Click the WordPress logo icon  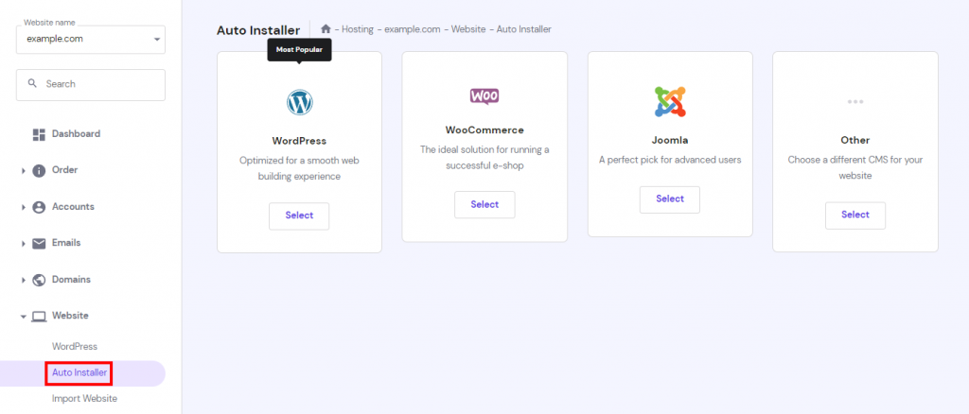click(x=299, y=101)
